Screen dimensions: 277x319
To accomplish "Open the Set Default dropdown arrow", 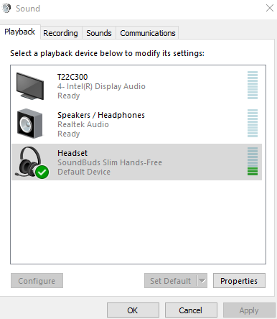I will (202, 281).
